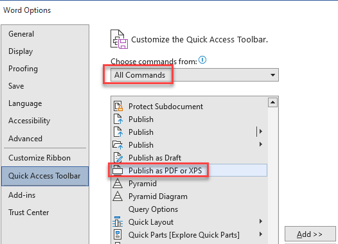The image size is (338, 244).
Task: Click the Protect Subdocument lock icon
Action: tap(118, 106)
